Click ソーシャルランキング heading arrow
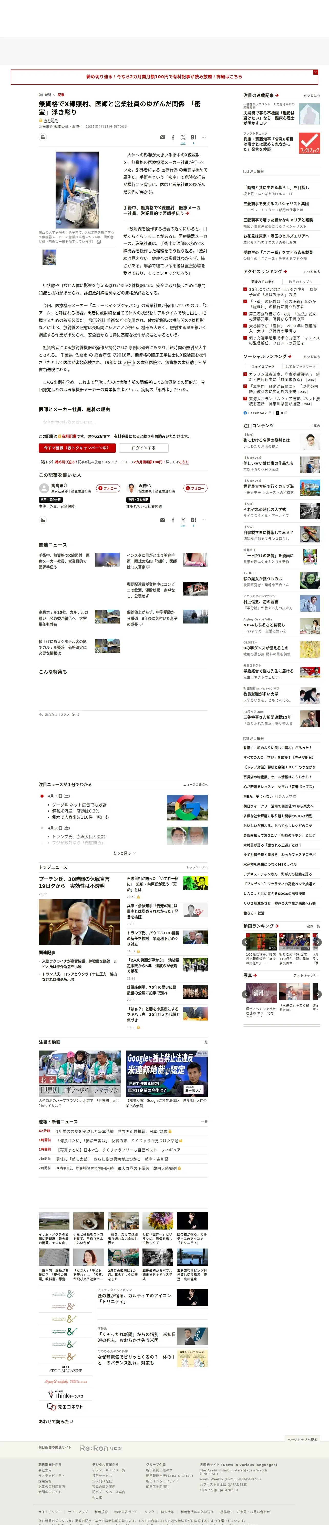The width and height of the screenshot is (329, 1525). [289, 357]
